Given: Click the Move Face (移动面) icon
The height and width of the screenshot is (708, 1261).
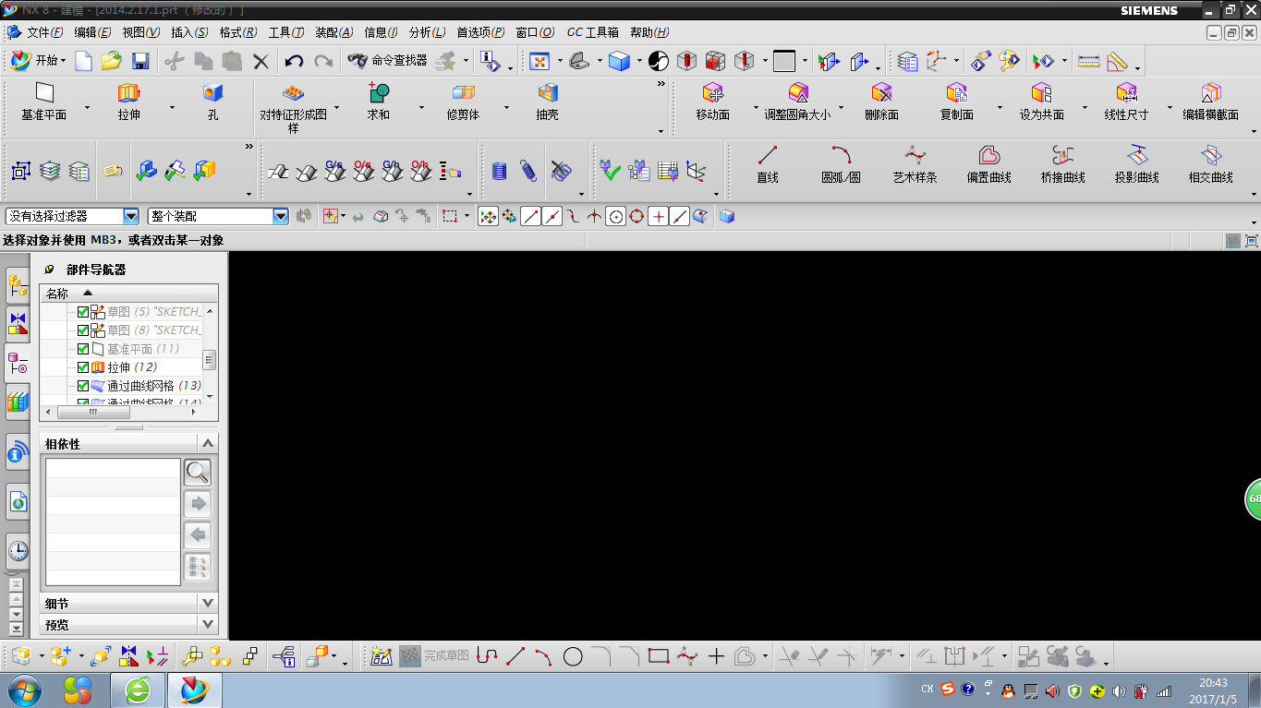Looking at the screenshot, I should click(x=712, y=92).
